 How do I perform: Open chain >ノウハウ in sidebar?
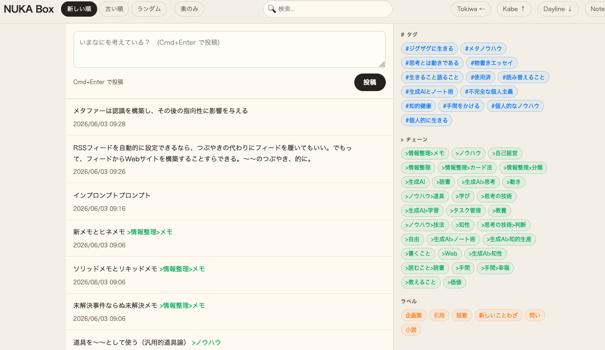click(x=468, y=154)
